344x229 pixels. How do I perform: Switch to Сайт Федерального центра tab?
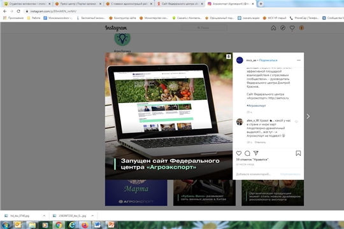coord(180,4)
